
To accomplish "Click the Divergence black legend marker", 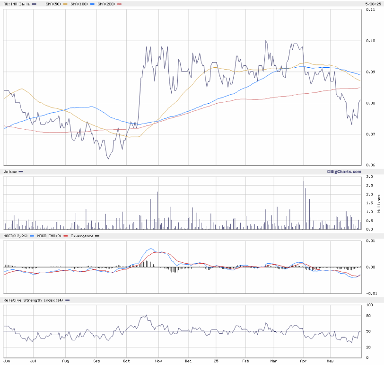I will coord(97,236).
